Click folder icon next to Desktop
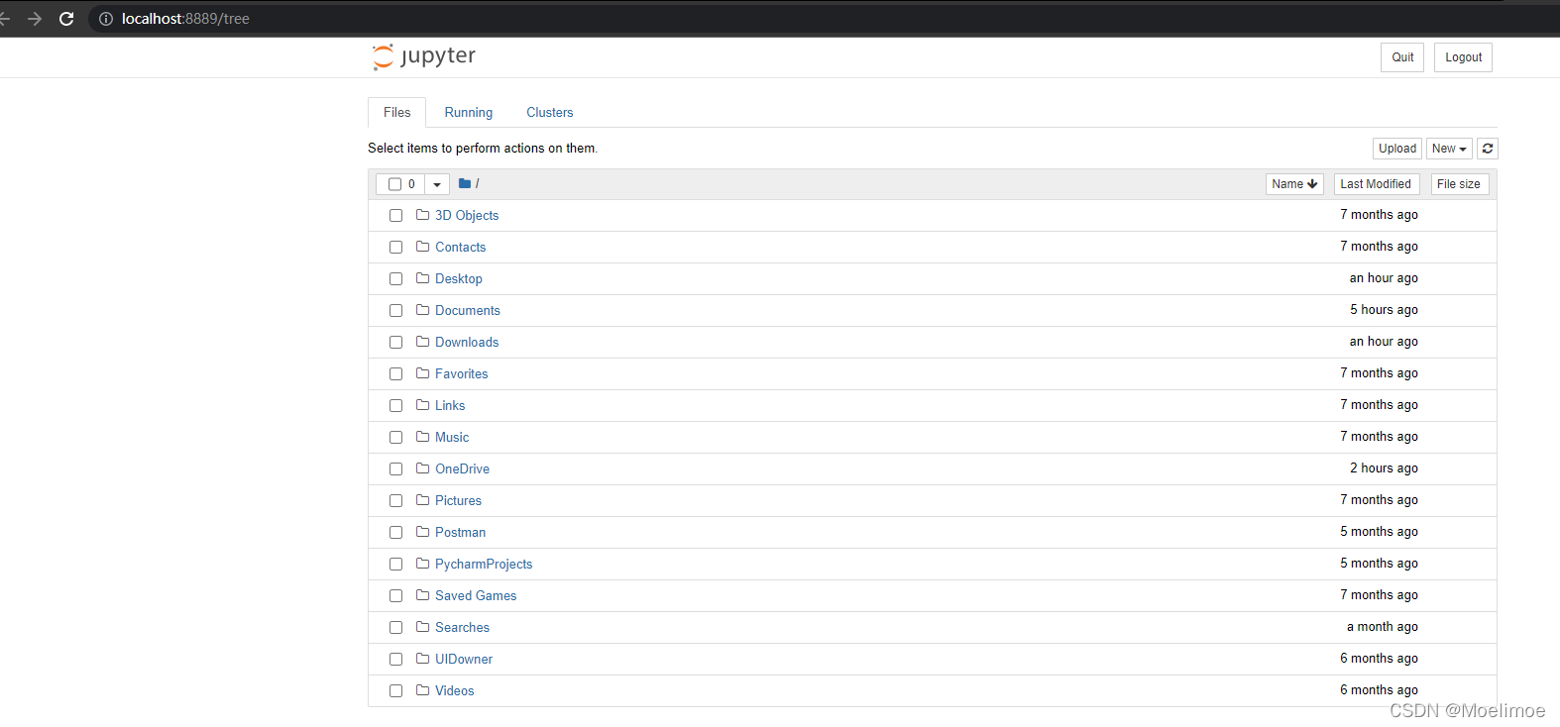Viewport: 1560px width, 727px height. [x=422, y=278]
